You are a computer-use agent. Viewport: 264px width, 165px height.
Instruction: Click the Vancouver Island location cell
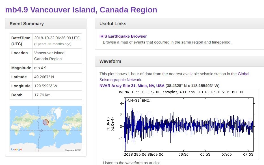pyautogui.click(x=50, y=56)
